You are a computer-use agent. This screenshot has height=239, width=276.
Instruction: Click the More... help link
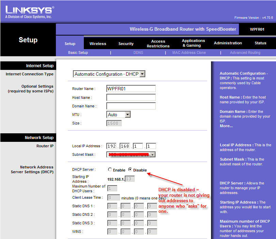coord(226,126)
